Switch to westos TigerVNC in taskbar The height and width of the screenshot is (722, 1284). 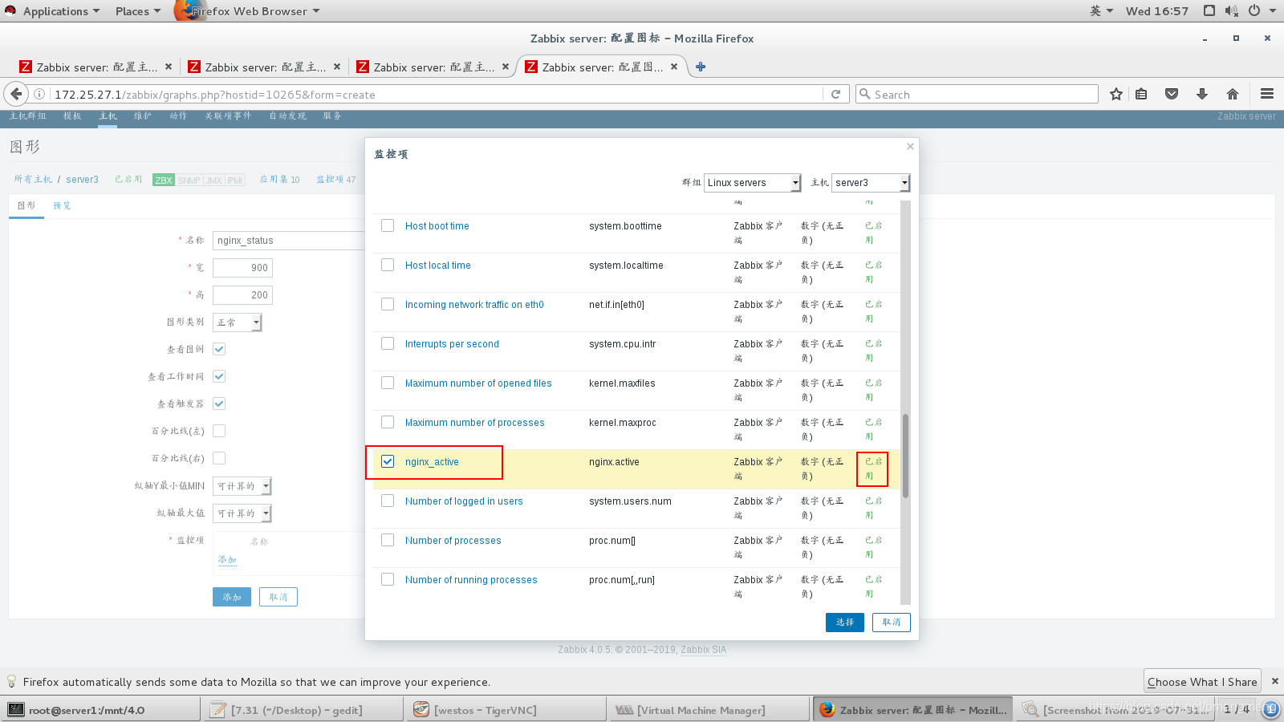tap(506, 710)
